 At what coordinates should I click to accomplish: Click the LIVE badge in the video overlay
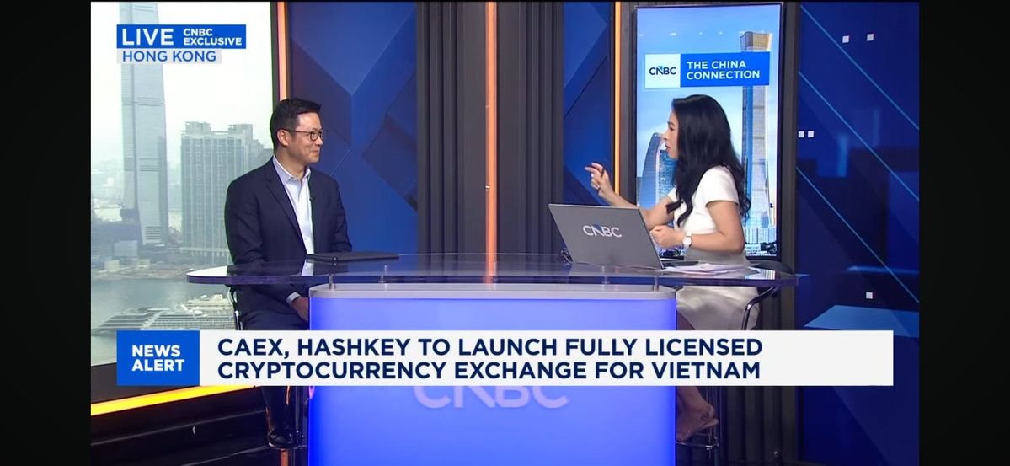[x=147, y=36]
